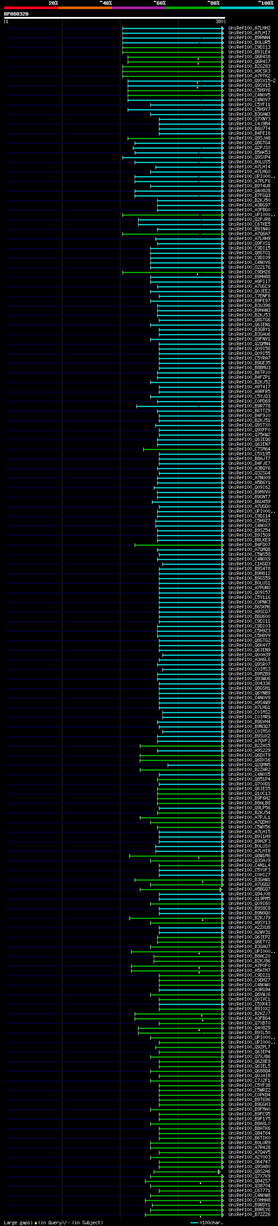The height and width of the screenshot is (1226, 278).
Task: Select the UniRef100_Q7XNY3 label
Action: pos(249,119)
